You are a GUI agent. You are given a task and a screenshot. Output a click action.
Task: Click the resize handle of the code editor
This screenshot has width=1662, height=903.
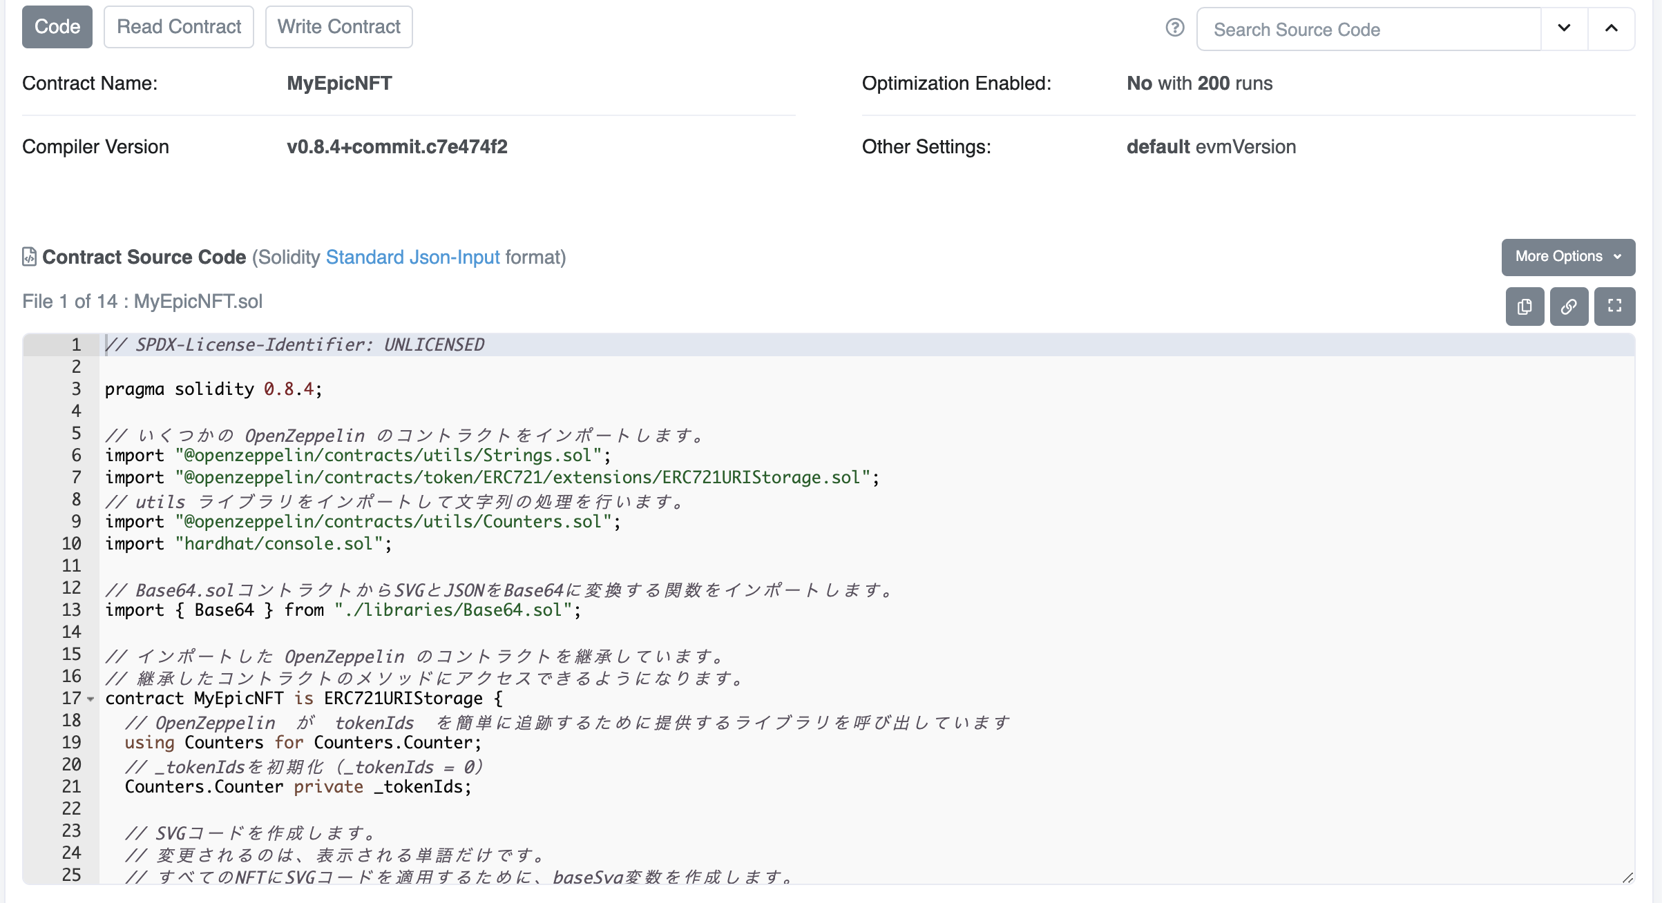[1627, 877]
